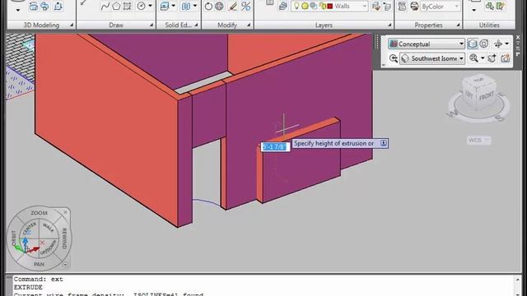Open dropdown beside the solid face edit icon
Viewport: 527px width, 296px height.
[x=174, y=6]
